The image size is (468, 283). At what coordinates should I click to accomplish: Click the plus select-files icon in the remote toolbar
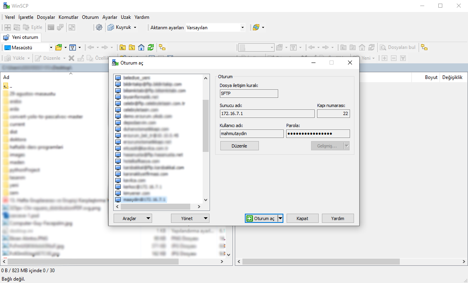pos(385,58)
